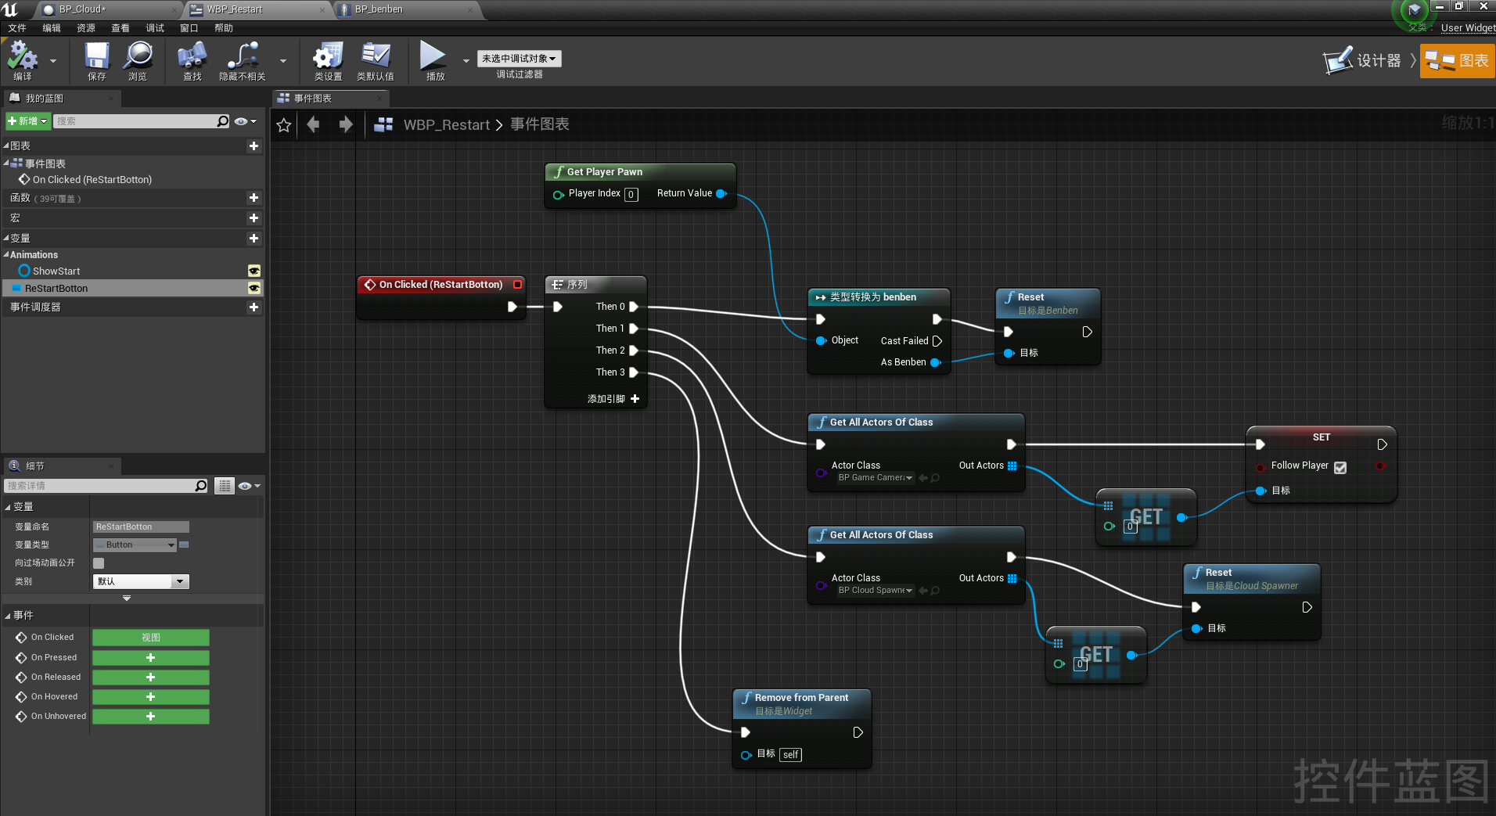Toggle the 向过场动画公开 checkbox
Image resolution: width=1496 pixels, height=816 pixels.
pos(99,563)
